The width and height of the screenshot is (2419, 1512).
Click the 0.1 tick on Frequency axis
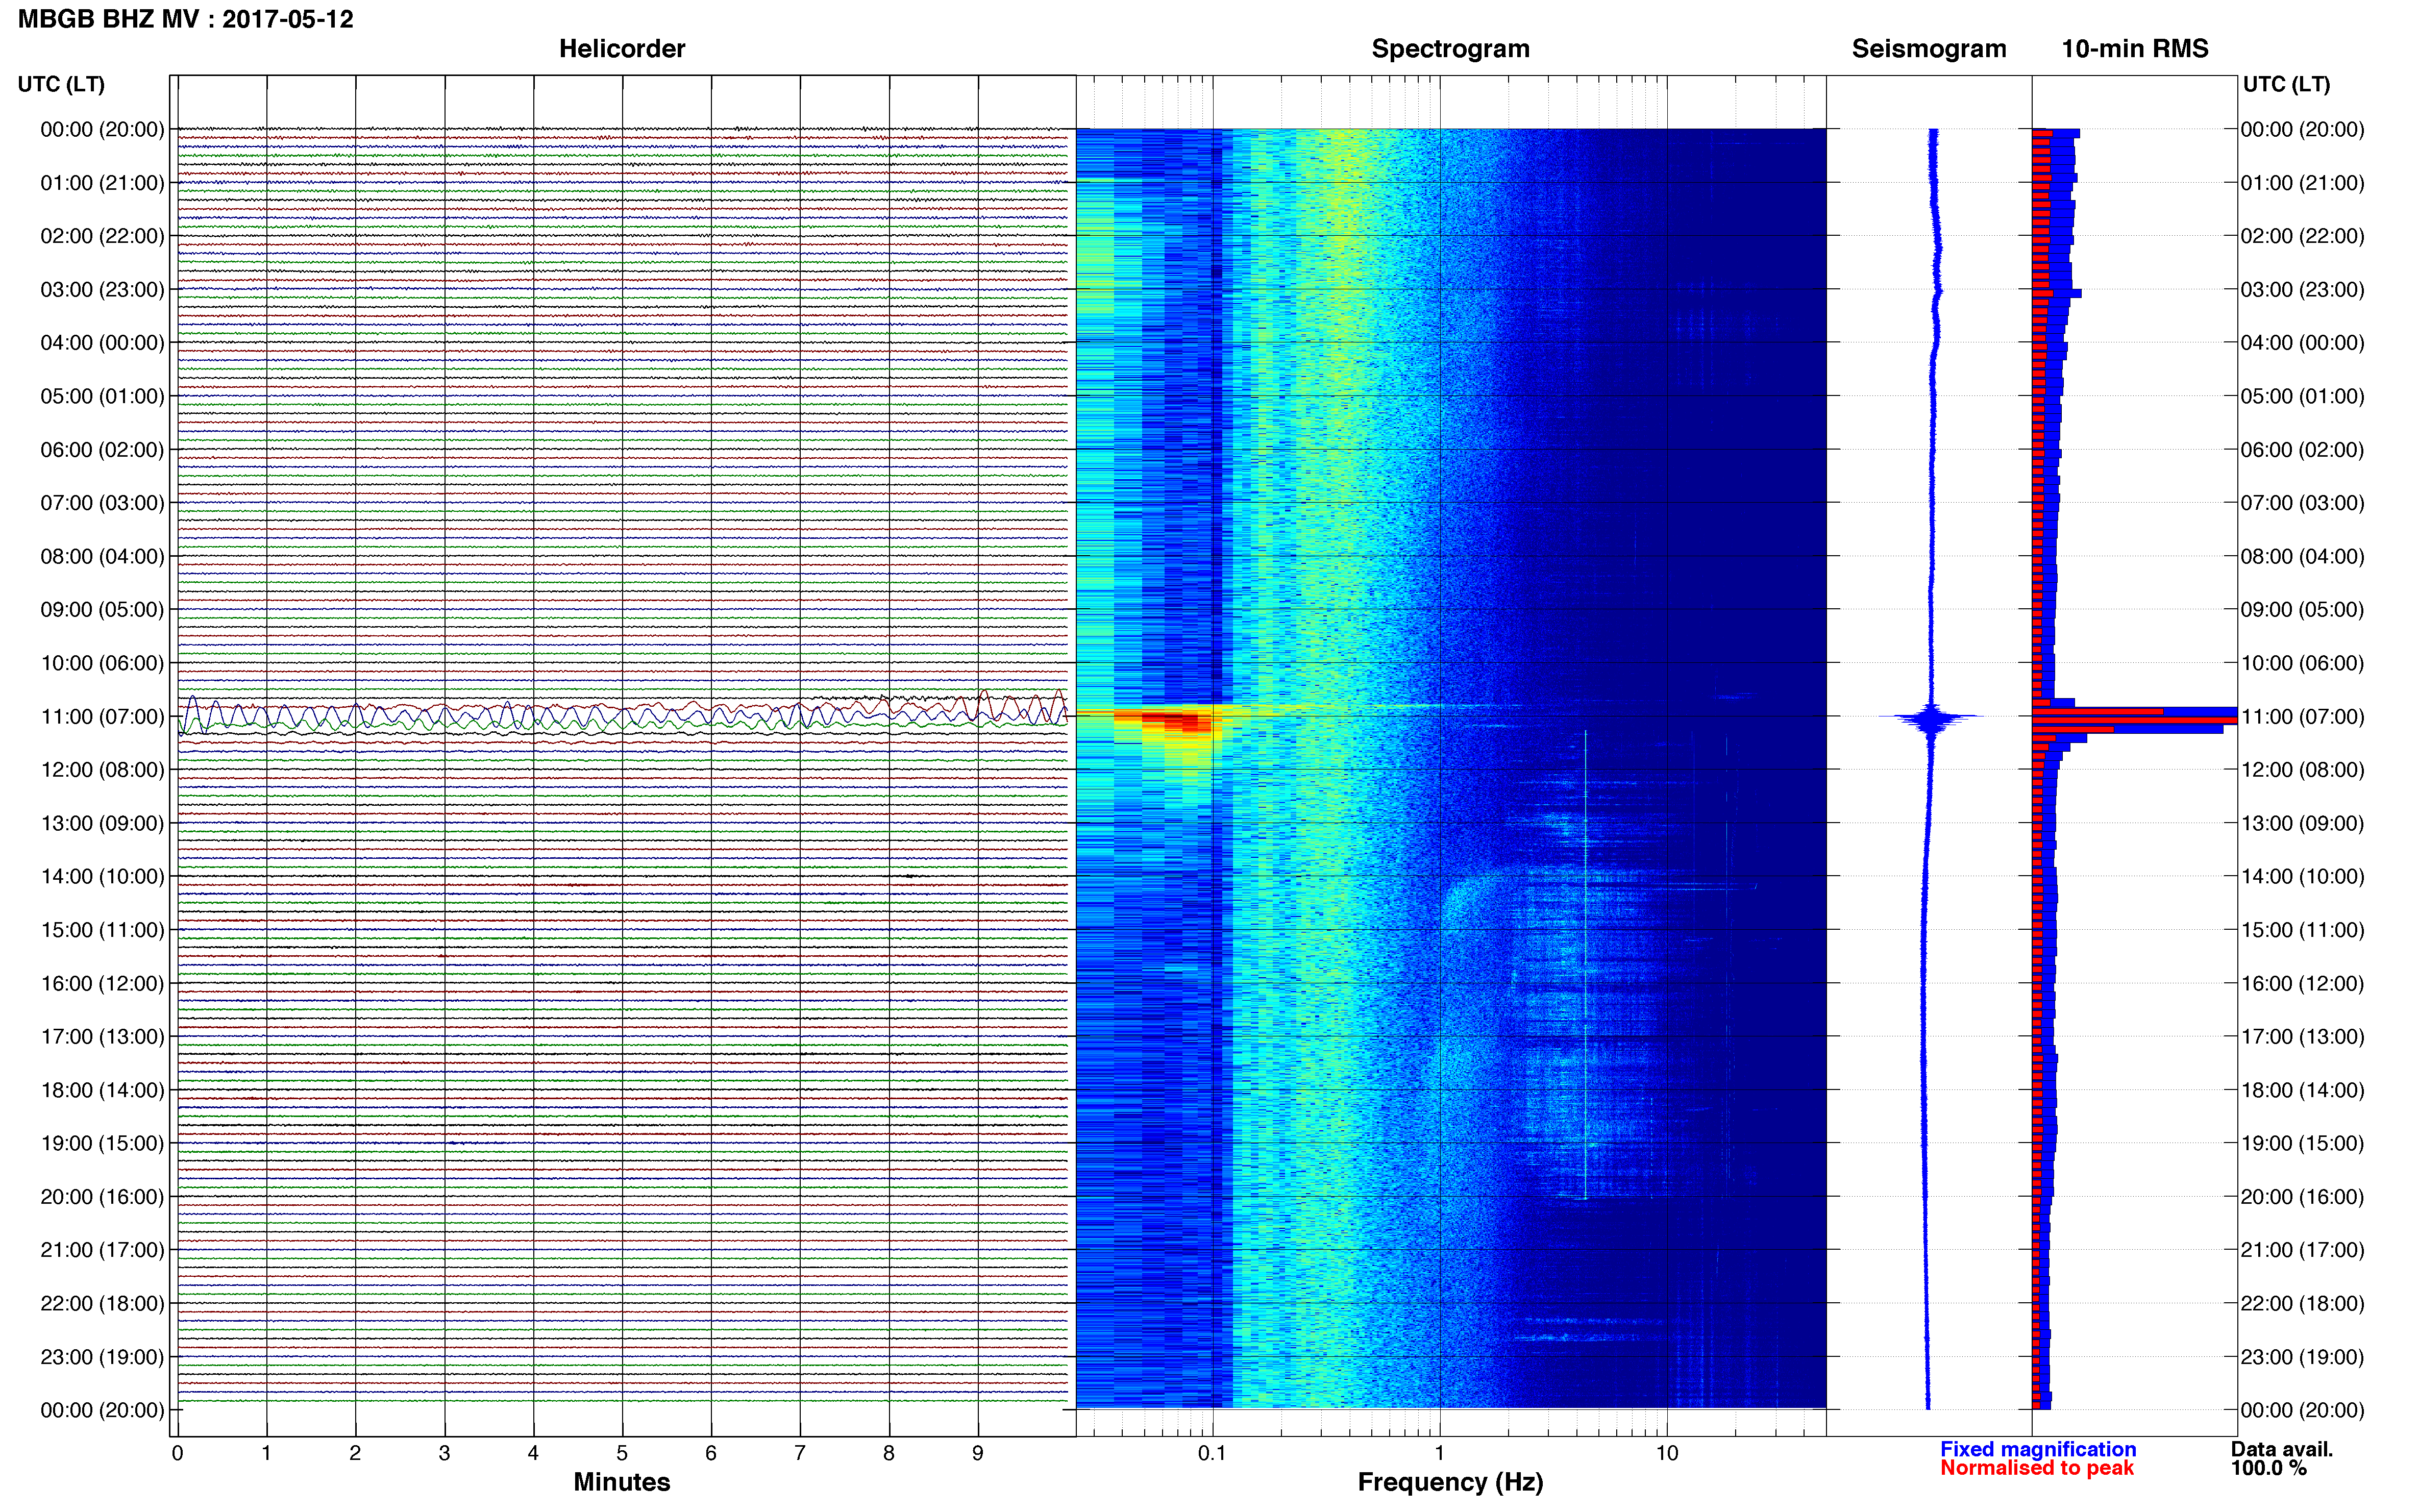tap(1212, 1453)
